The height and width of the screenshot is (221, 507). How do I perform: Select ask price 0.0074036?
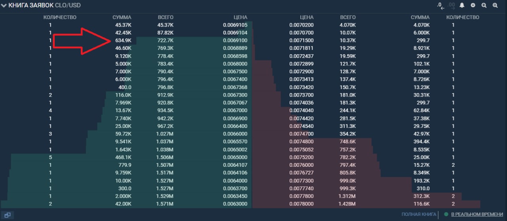click(x=301, y=103)
